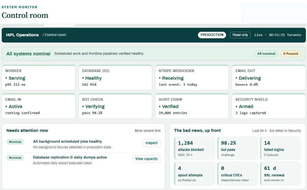Click the 'All systems nominal' heading
The image size is (307, 190).
[x=28, y=54]
